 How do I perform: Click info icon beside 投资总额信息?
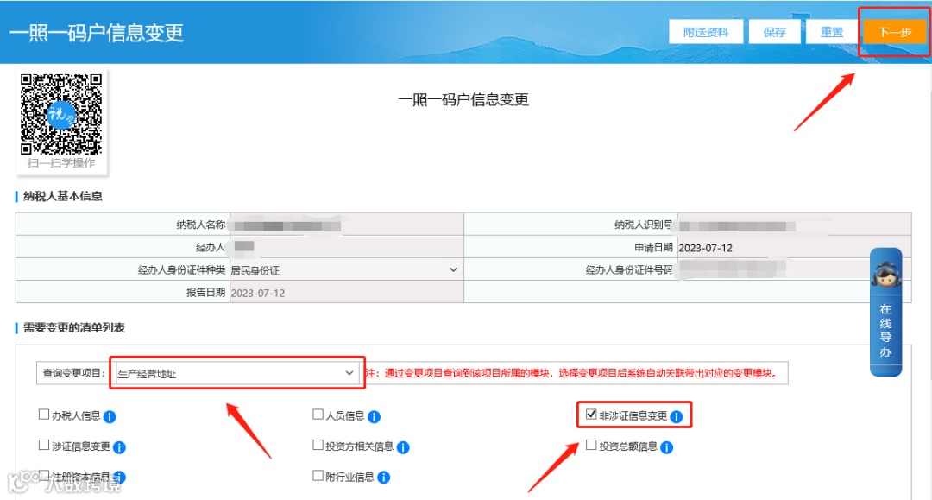click(667, 447)
